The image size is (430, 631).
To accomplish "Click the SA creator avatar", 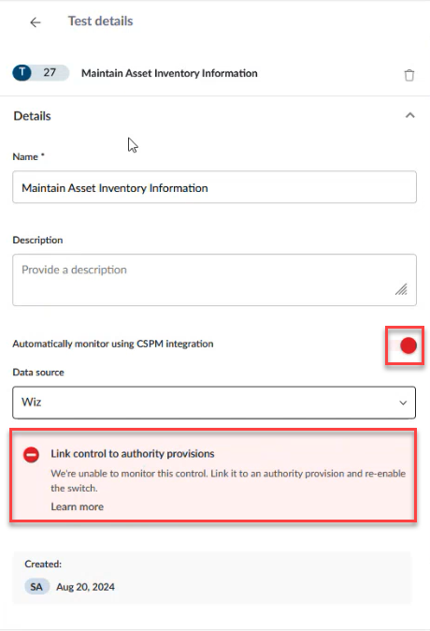I will [x=36, y=587].
